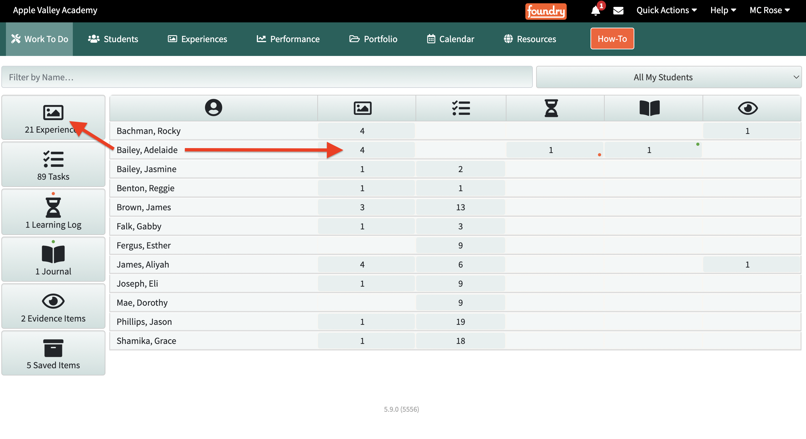The width and height of the screenshot is (806, 439).
Task: Open the Resources tab
Action: pyautogui.click(x=530, y=39)
